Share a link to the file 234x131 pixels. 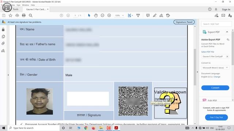pyautogui.click(x=216, y=15)
